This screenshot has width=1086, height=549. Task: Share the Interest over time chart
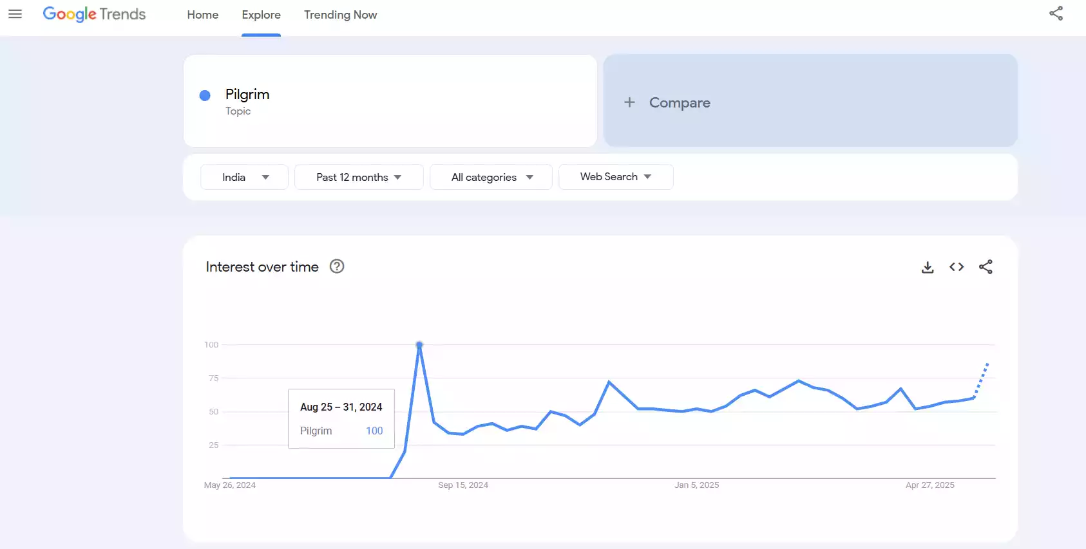pos(985,267)
